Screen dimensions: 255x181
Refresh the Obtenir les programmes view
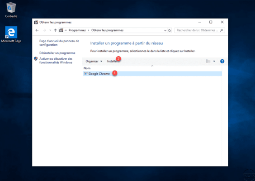(170, 30)
